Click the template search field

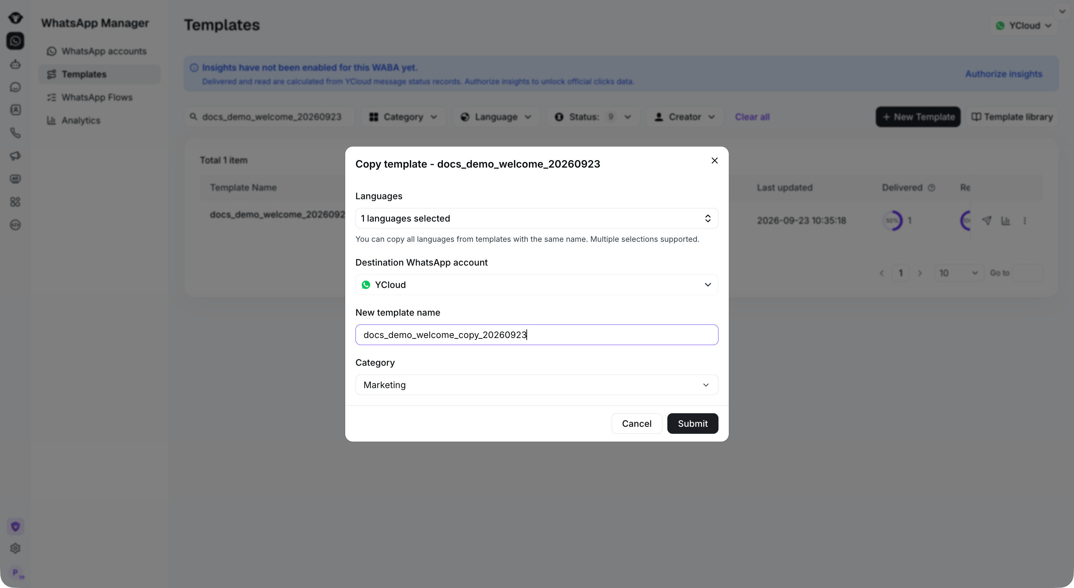point(270,117)
